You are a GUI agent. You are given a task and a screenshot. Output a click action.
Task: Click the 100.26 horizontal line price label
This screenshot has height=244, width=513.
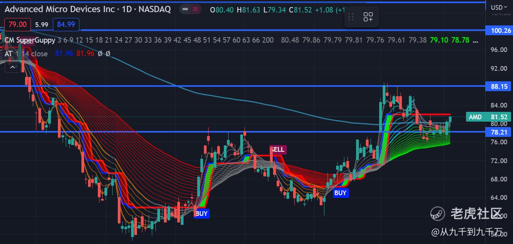coord(499,30)
